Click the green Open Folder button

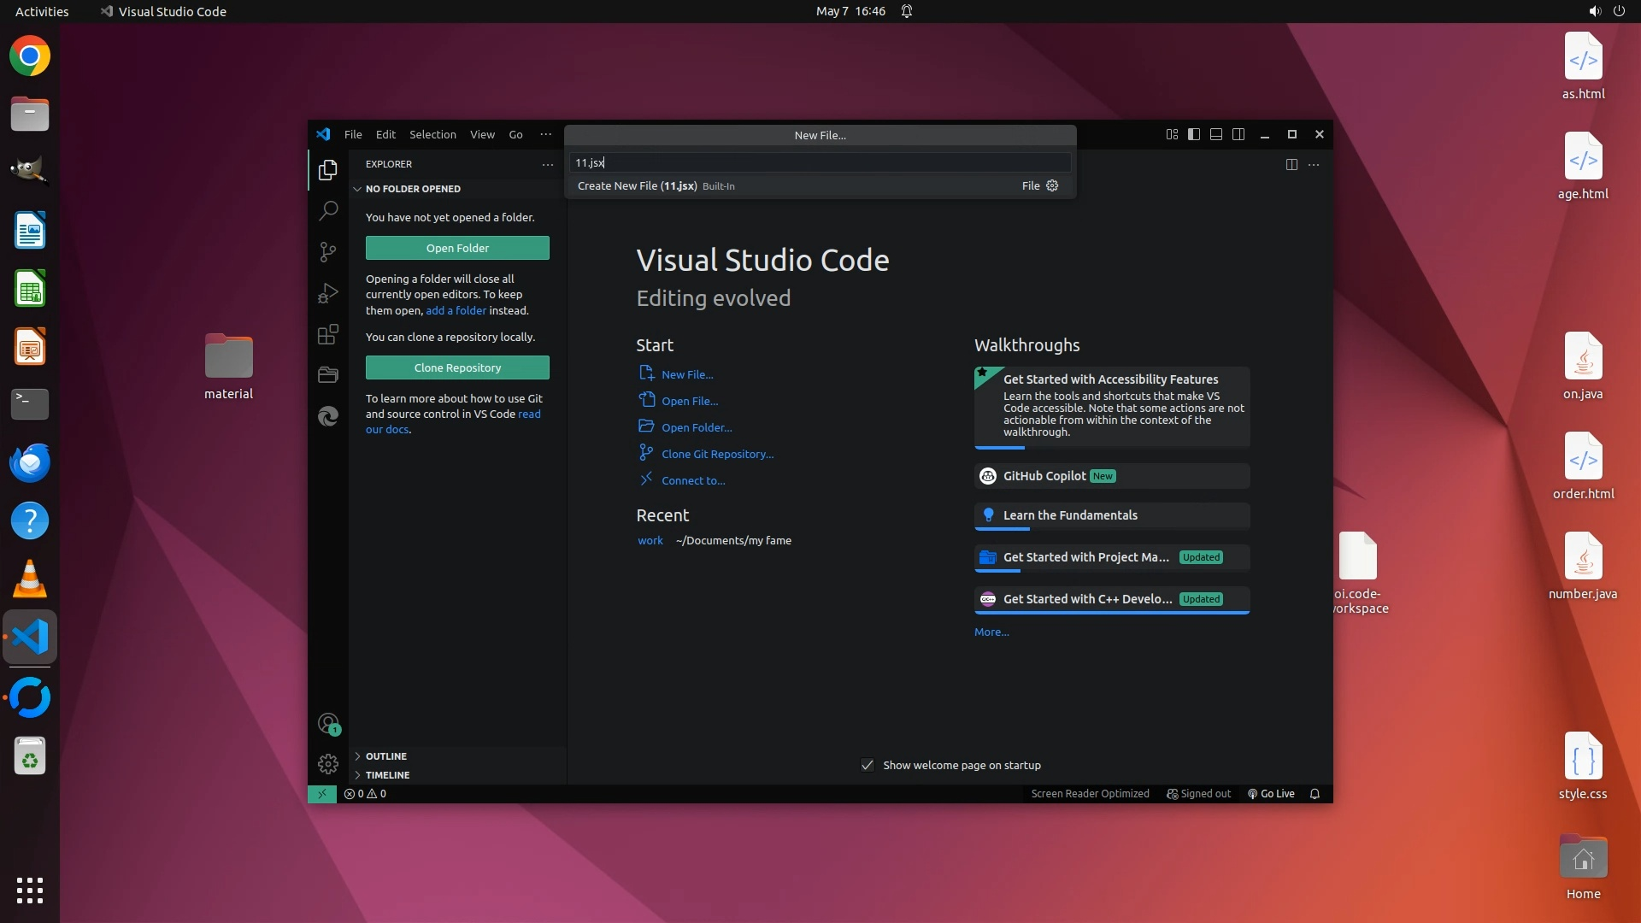(457, 248)
